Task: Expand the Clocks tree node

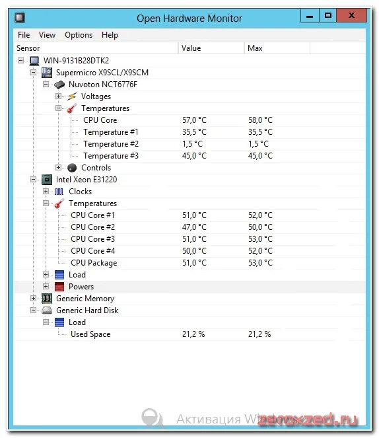Action: (46, 192)
